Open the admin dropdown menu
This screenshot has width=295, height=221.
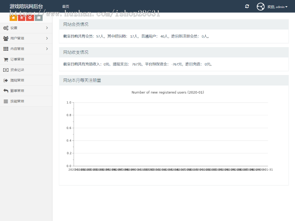pos(277,7)
